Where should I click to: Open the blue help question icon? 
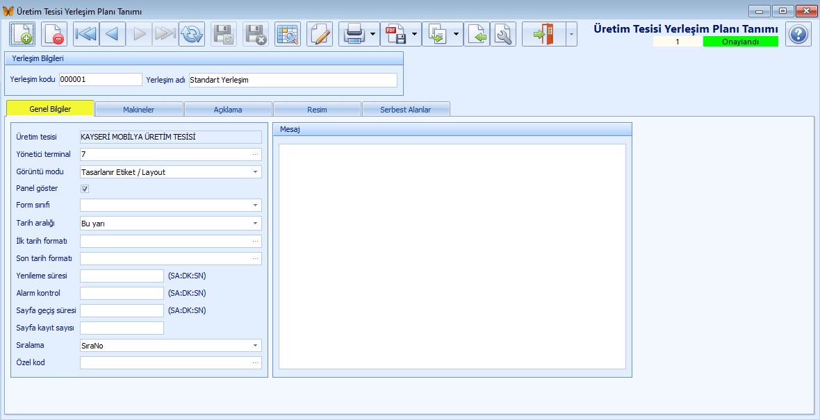click(798, 35)
